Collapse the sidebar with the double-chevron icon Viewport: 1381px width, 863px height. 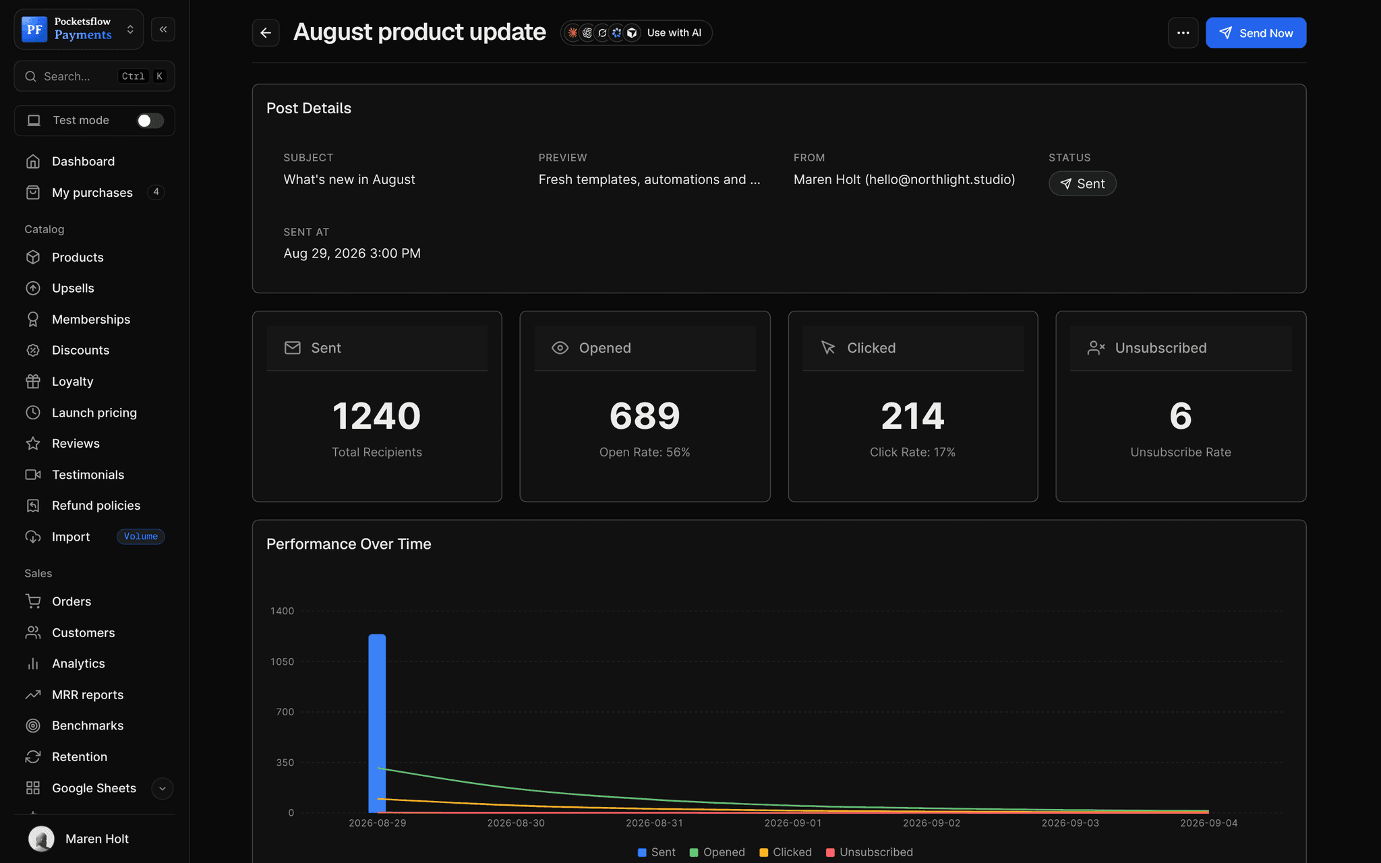tap(163, 30)
